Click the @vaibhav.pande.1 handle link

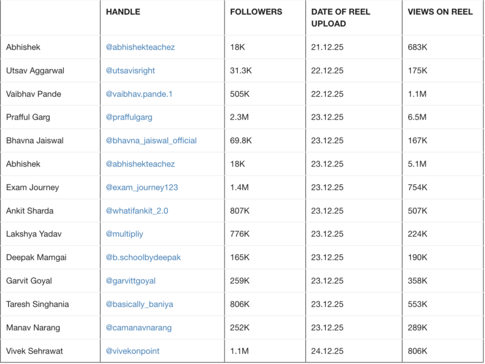(139, 94)
